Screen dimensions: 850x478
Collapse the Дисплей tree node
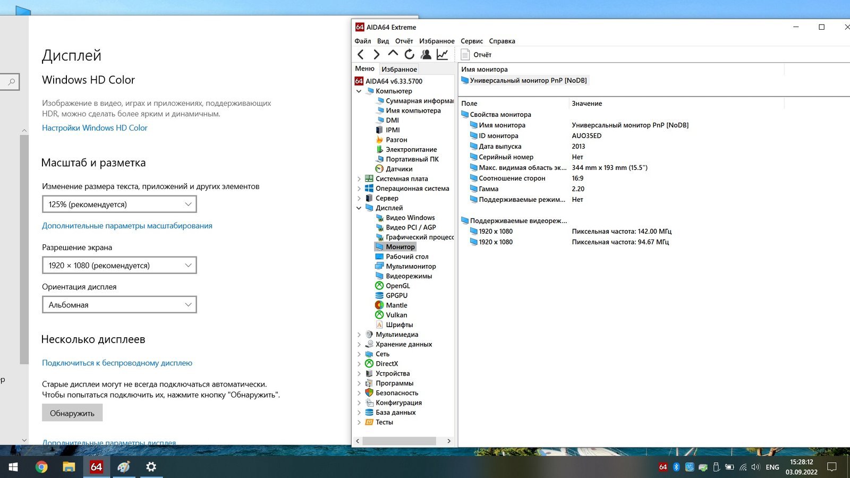pos(359,208)
